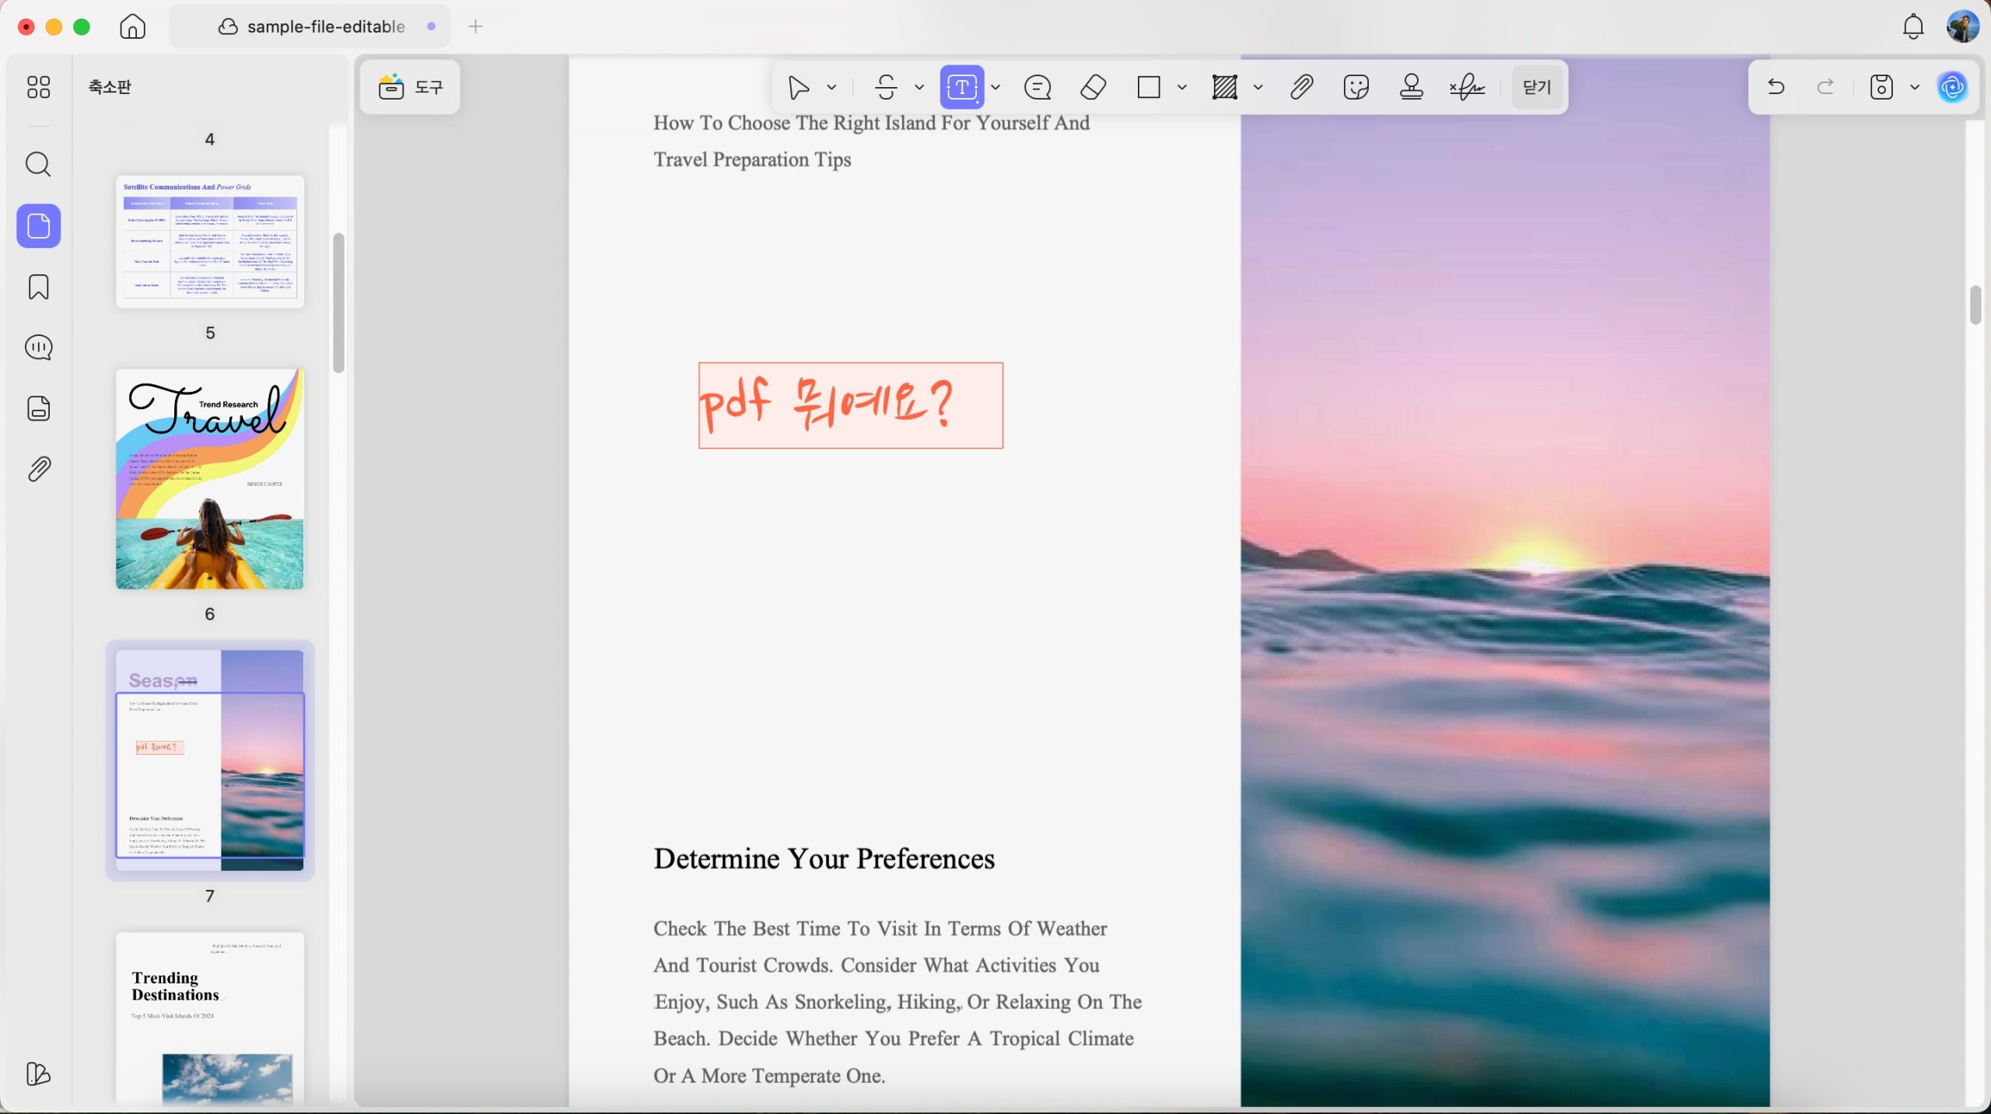Click the attachment paperclip in toolbar
The width and height of the screenshot is (1991, 1114).
[x=1301, y=87]
